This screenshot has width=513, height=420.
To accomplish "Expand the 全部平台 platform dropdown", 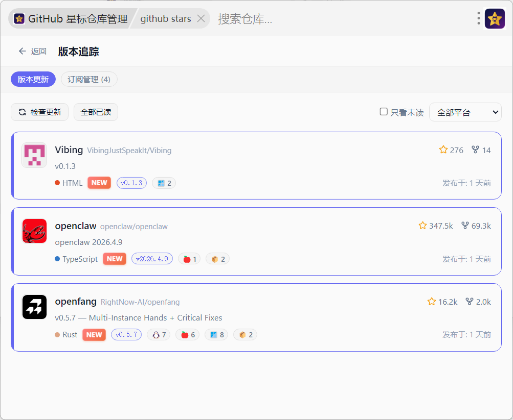I will (x=465, y=112).
